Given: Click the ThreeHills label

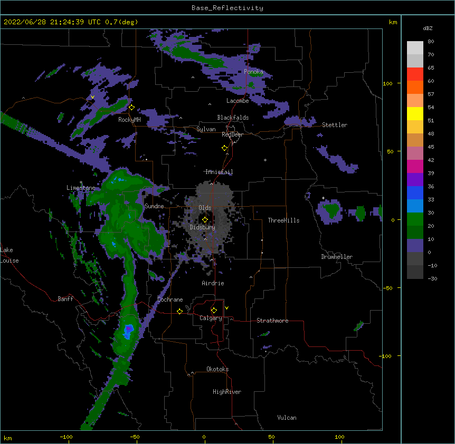Looking at the screenshot, I should coord(283,220).
